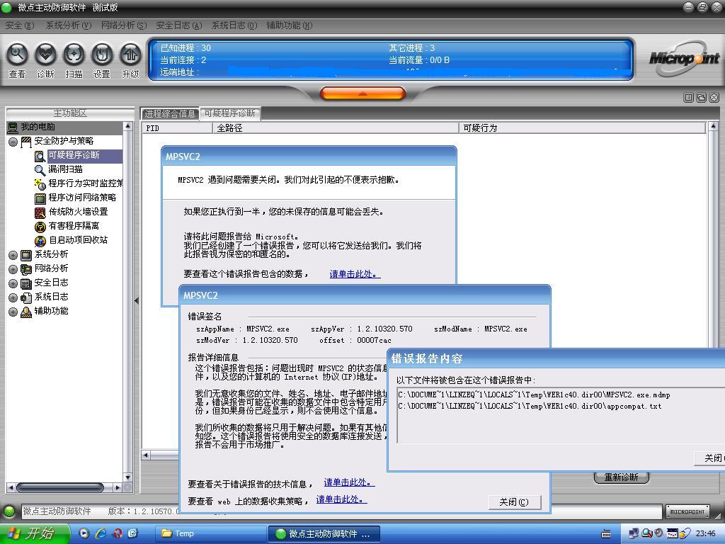This screenshot has width=725, height=544.
Task: Switch to the 可疑程序诊断 tab
Action: coord(230,113)
